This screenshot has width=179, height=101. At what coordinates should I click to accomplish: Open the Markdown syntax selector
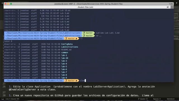(x=171, y=99)
